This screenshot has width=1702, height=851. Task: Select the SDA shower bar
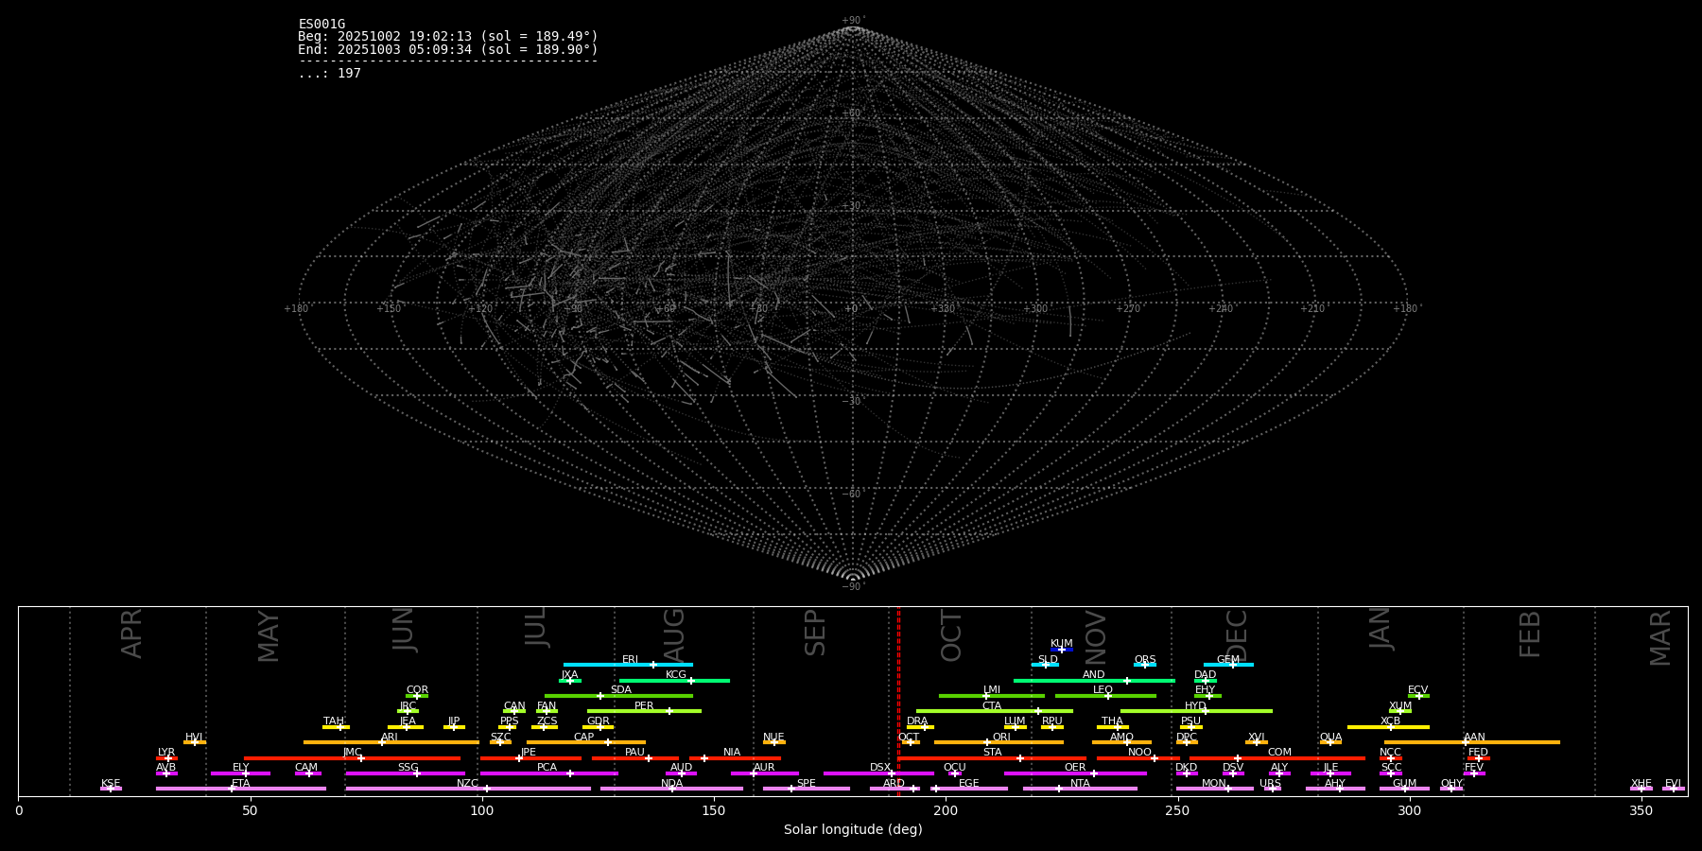click(x=618, y=696)
